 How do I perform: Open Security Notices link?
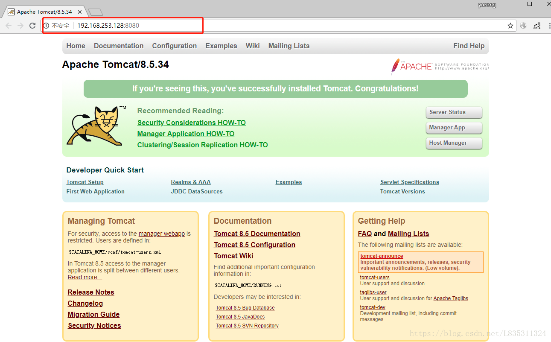tap(94, 326)
